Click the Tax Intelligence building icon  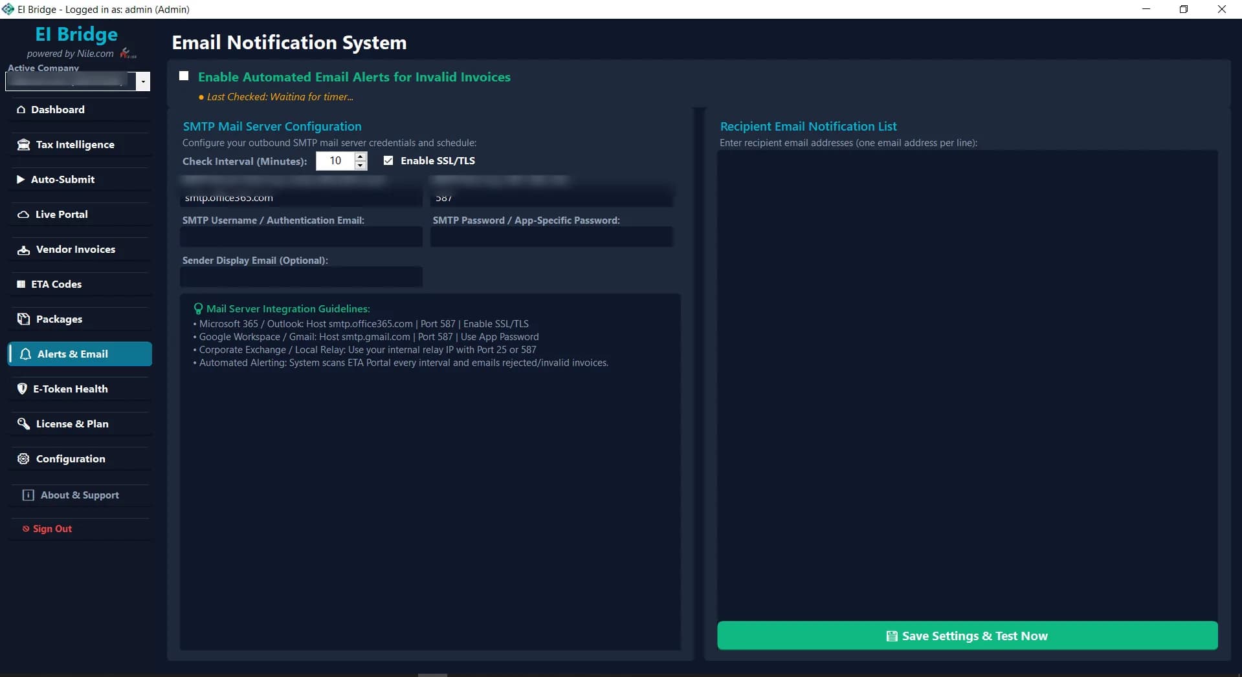pos(24,145)
